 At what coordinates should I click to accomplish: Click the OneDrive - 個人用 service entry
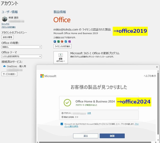tap(14, 66)
